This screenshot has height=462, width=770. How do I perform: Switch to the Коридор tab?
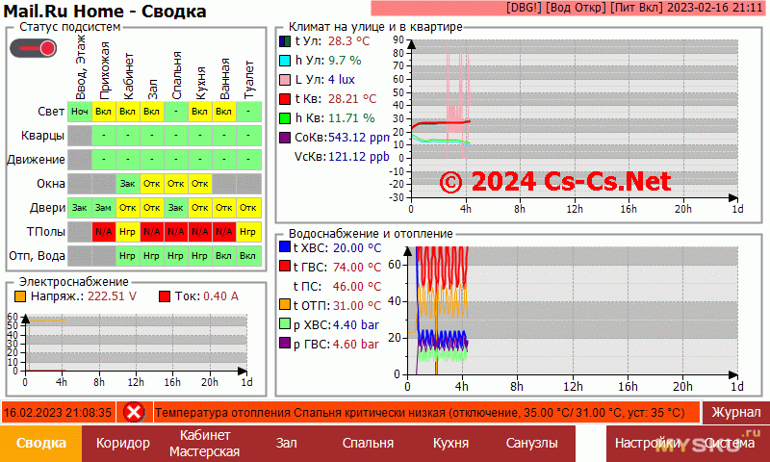(x=123, y=443)
